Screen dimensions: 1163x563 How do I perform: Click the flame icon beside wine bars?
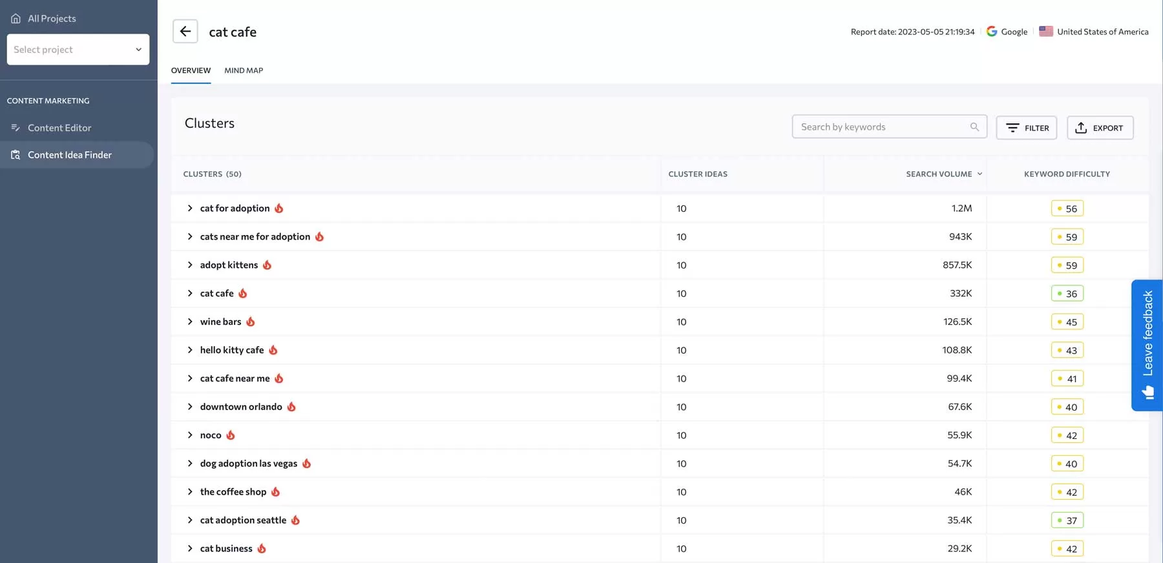click(x=251, y=322)
